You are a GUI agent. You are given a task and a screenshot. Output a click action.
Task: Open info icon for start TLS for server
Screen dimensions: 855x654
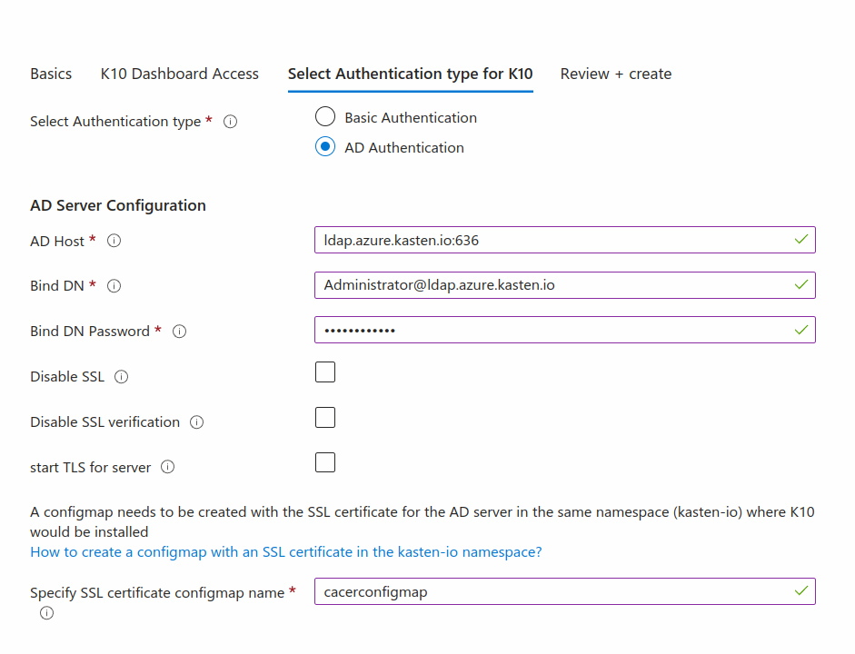point(168,467)
